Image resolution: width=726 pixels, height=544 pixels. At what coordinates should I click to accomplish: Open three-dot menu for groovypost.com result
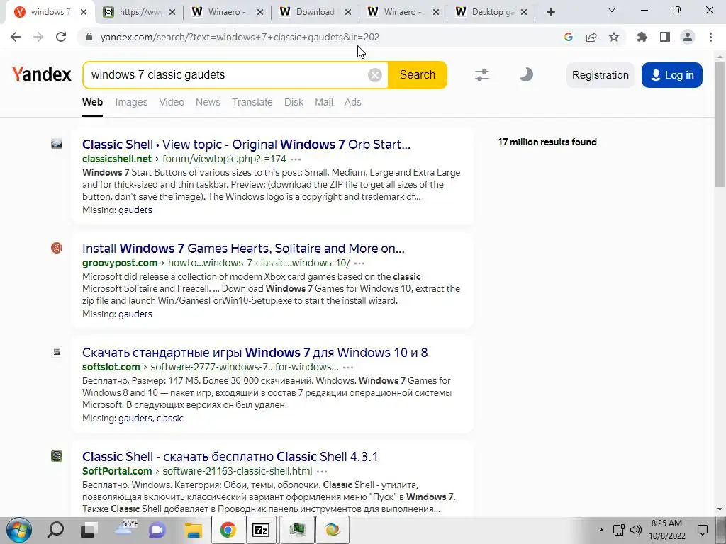pos(359,263)
